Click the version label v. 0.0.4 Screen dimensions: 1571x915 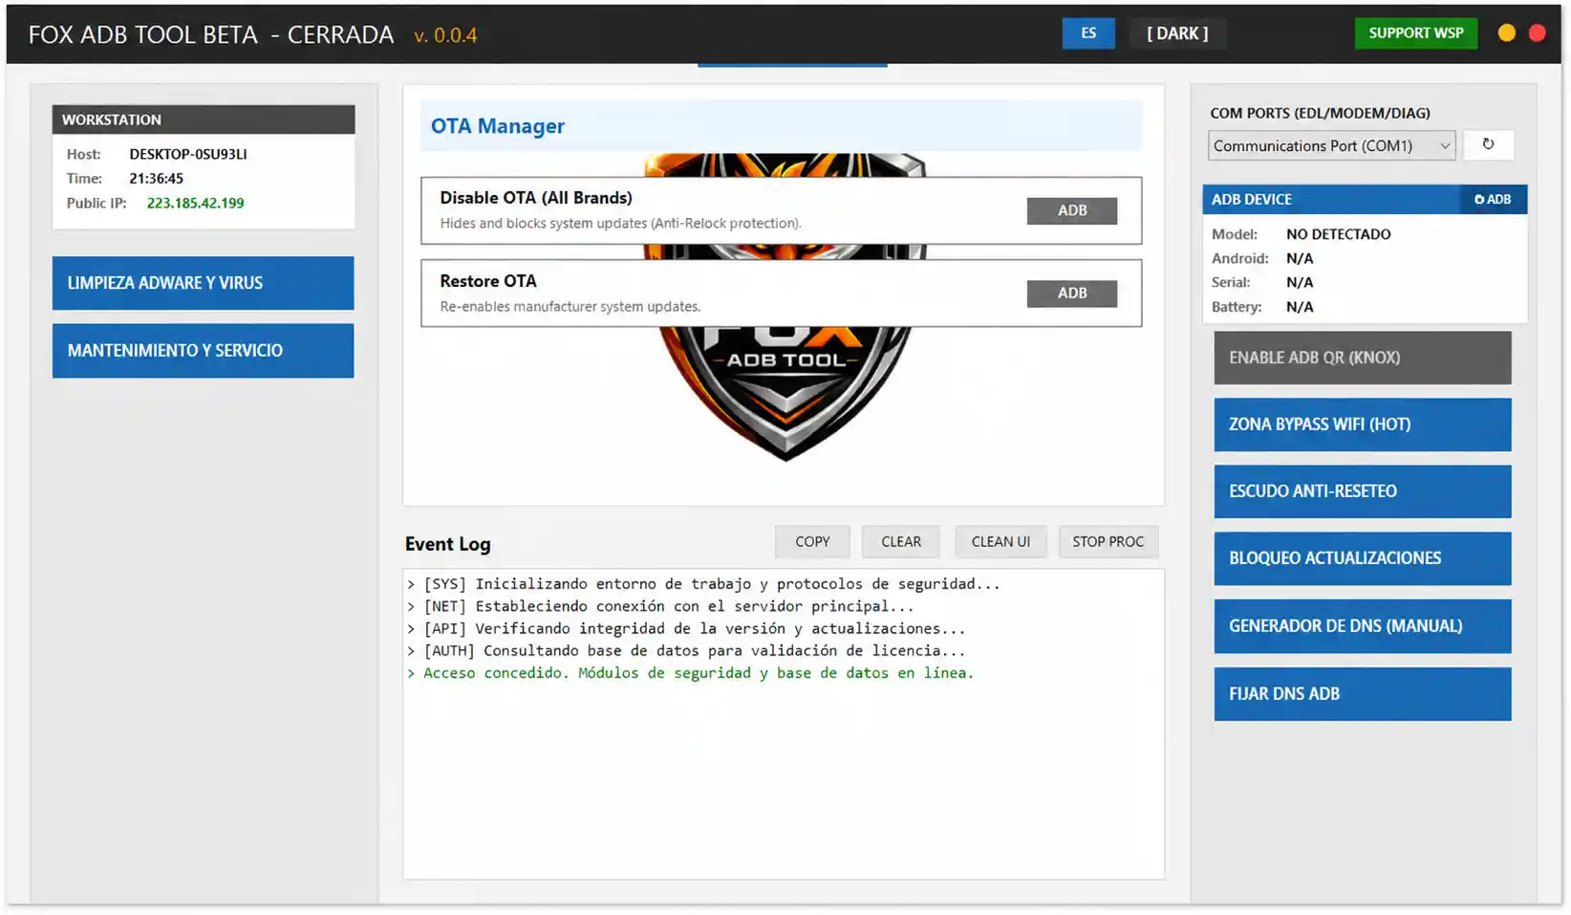pyautogui.click(x=445, y=35)
